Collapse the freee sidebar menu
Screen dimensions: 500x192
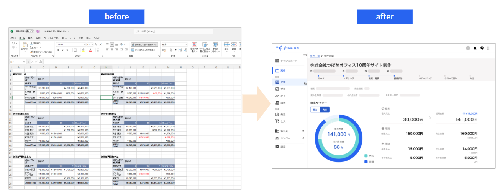[x=305, y=55]
